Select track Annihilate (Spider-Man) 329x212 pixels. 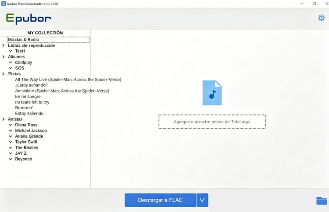62,91
